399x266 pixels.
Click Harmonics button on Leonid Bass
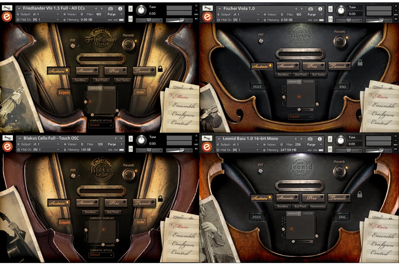coord(318,206)
